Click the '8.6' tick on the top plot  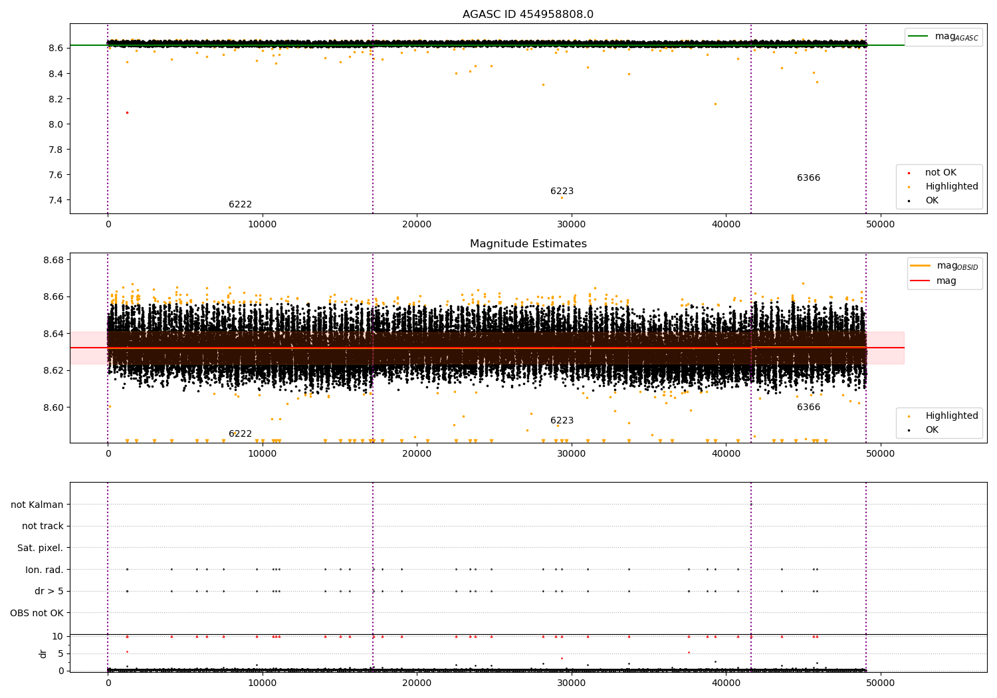(56, 49)
